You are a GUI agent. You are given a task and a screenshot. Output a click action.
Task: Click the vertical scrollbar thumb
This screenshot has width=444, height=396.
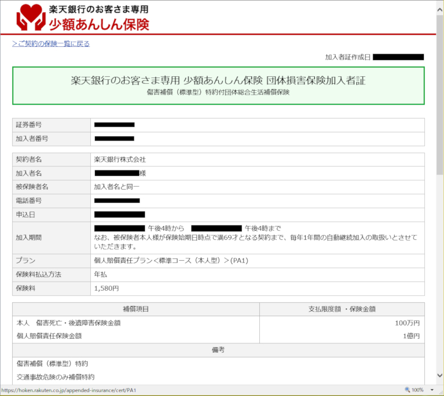[440, 95]
